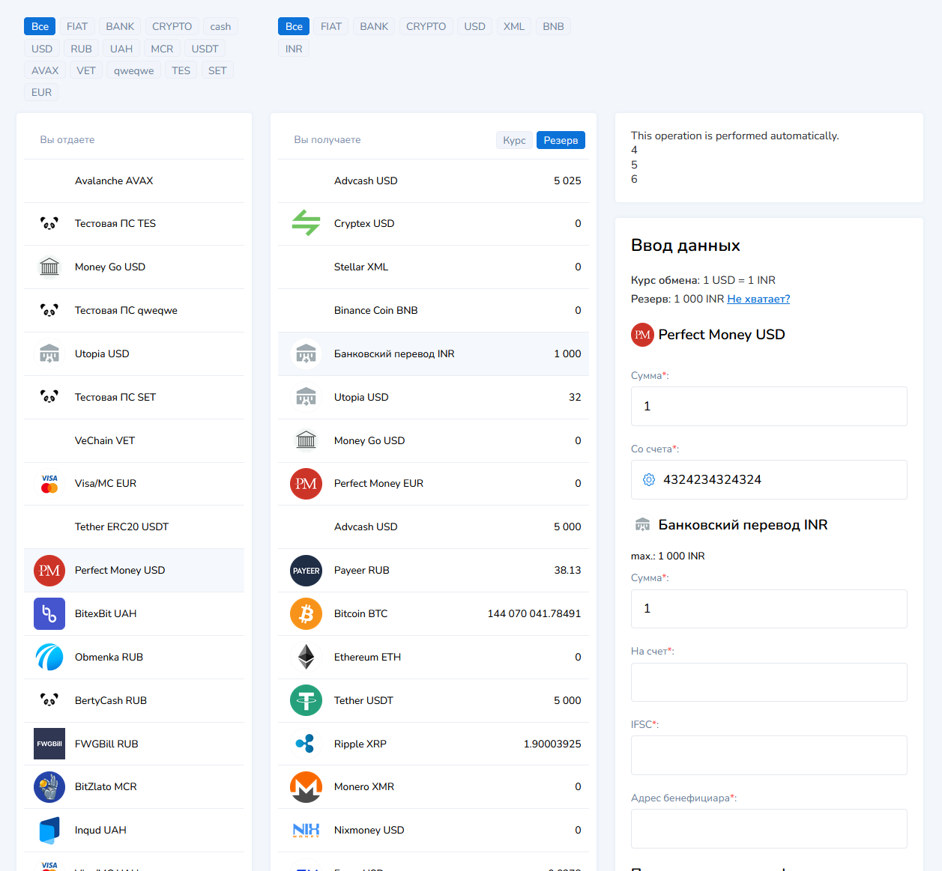
Task: Click the gear icon in account field
Action: [649, 480]
